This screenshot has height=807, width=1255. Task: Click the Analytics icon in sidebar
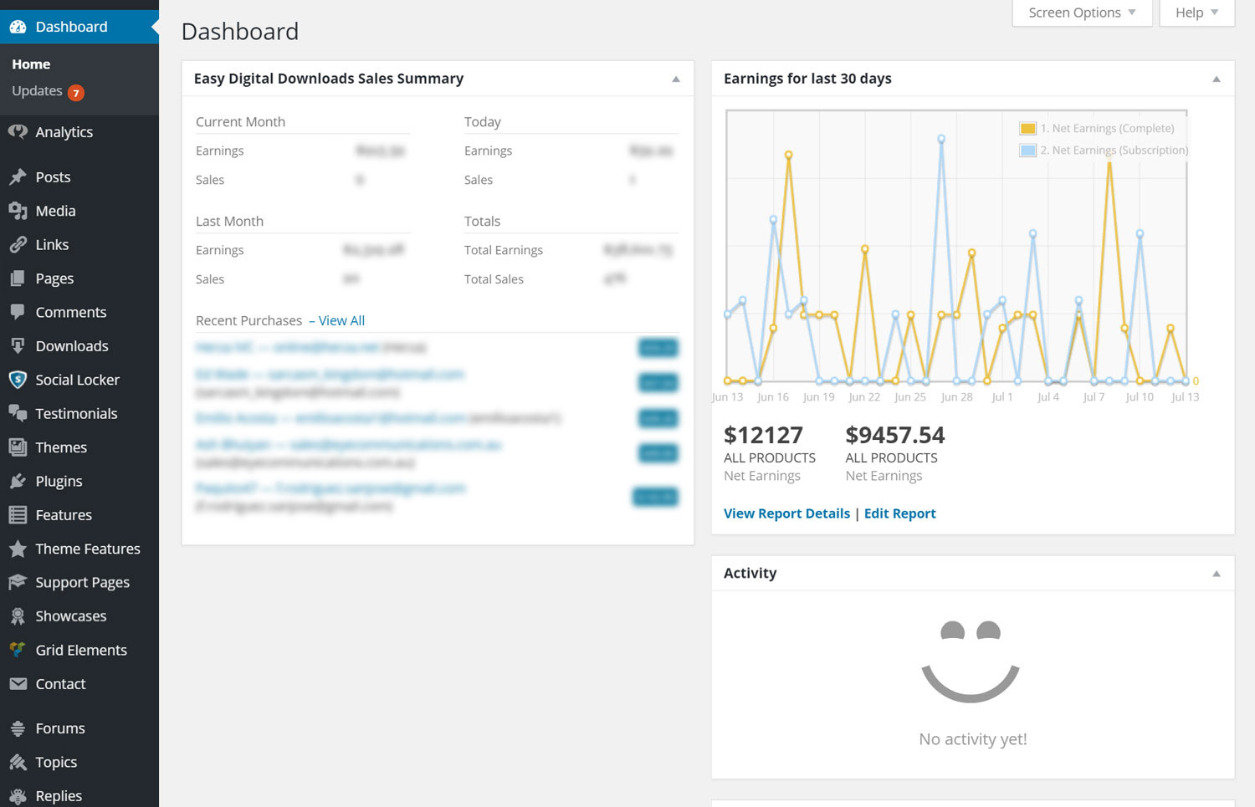pyautogui.click(x=18, y=132)
